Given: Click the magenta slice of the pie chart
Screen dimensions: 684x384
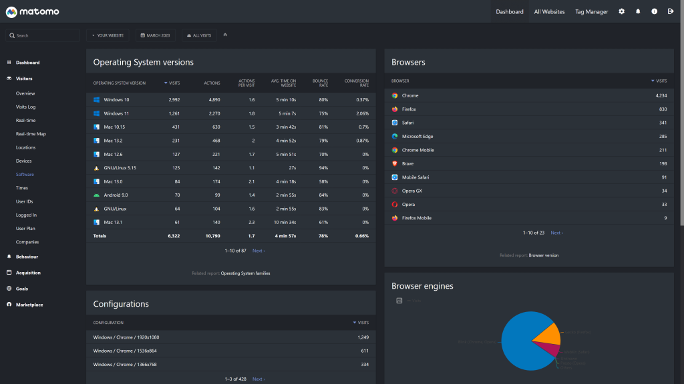Looking at the screenshot, I should point(550,348).
